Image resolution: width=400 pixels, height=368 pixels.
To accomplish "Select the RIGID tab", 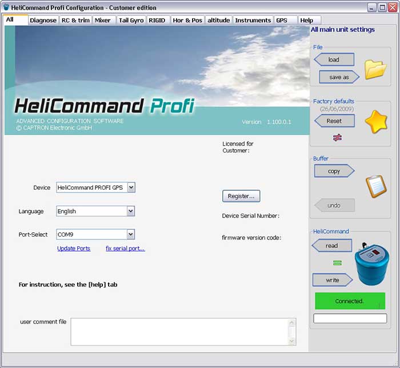I will point(158,21).
